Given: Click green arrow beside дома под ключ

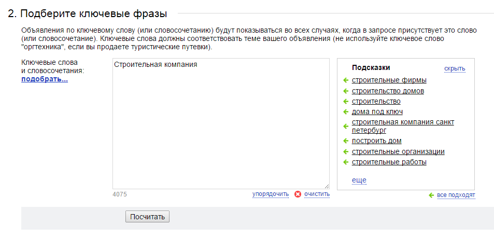Looking at the screenshot, I should [346, 112].
